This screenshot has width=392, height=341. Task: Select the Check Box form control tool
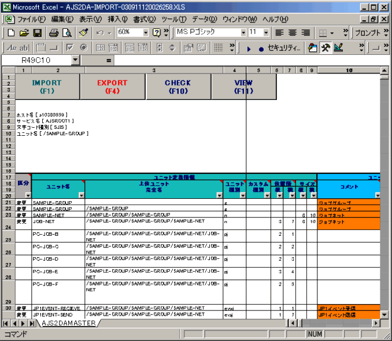pos(70,47)
